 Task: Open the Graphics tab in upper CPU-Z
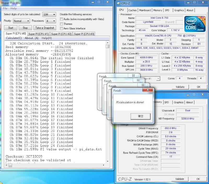(x=179, y=10)
